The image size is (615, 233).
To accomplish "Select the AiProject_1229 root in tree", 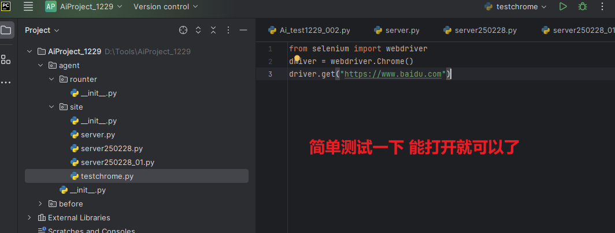I will (x=136, y=52).
